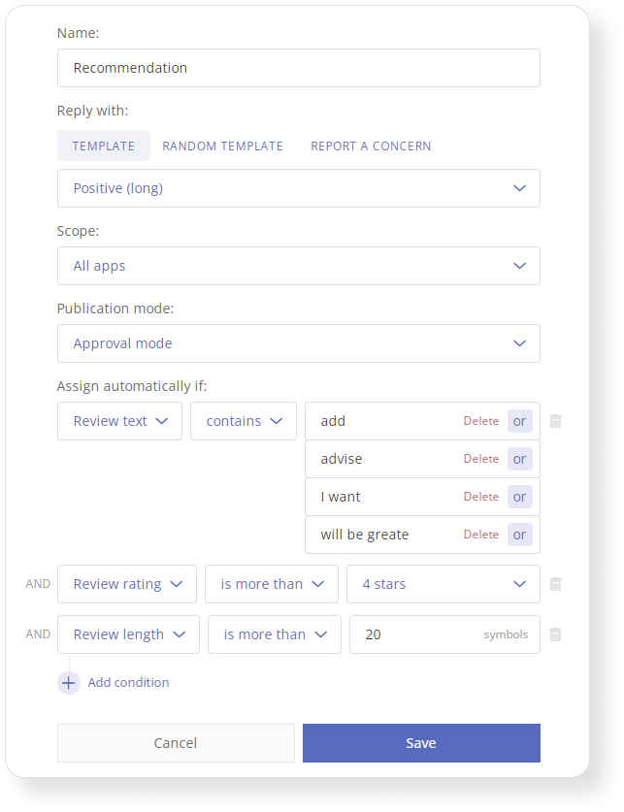
Task: Add an 'or' keyword after 'add'
Action: [x=519, y=421]
